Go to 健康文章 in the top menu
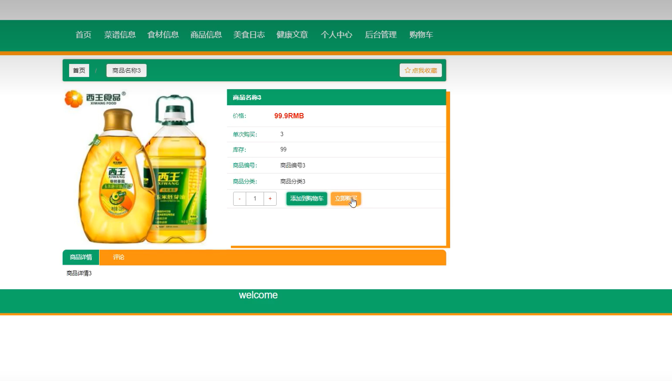The height and width of the screenshot is (381, 672). [292, 35]
